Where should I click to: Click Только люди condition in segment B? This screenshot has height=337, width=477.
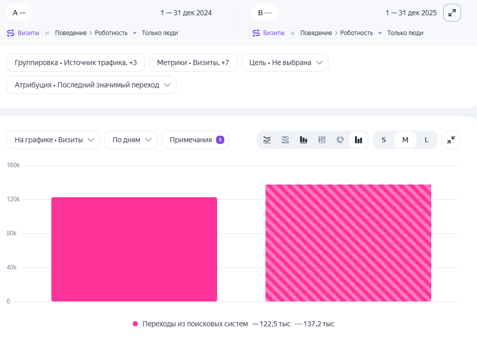coord(405,33)
